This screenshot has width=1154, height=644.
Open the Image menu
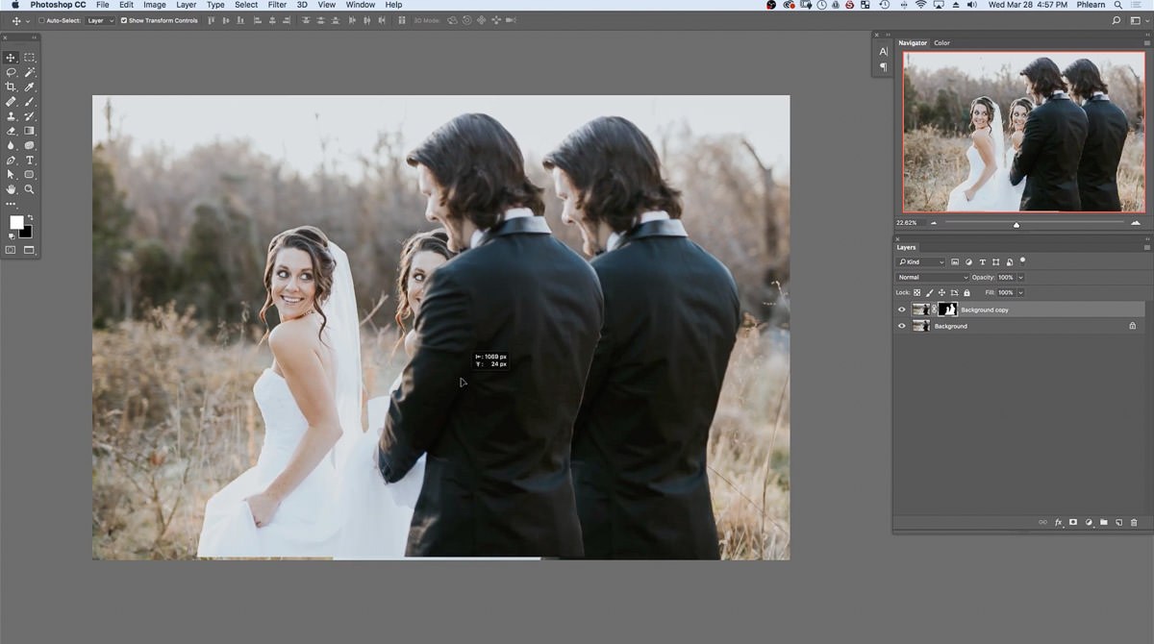coord(155,5)
